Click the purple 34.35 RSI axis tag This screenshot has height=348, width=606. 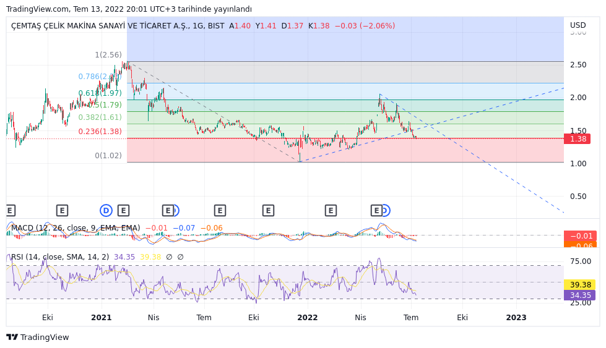point(580,295)
